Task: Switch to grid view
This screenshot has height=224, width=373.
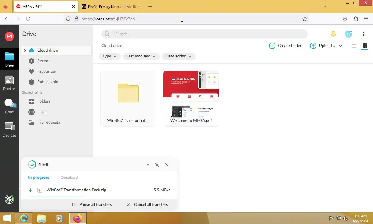Action: (364, 45)
